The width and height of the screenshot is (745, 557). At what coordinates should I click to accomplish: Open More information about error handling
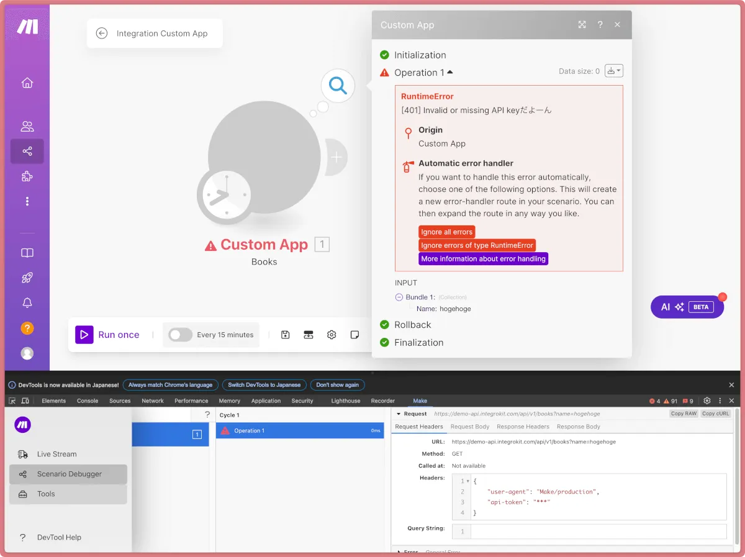click(x=484, y=259)
